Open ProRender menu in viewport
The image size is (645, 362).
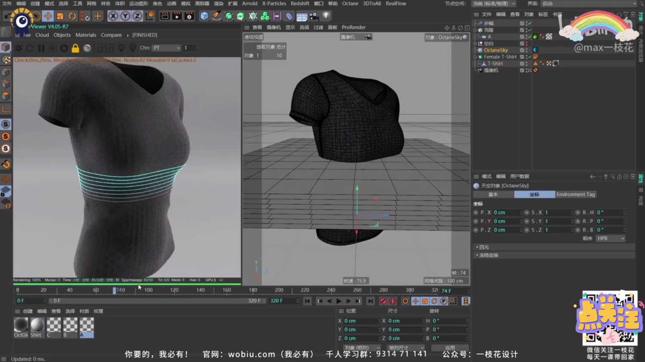(x=353, y=27)
